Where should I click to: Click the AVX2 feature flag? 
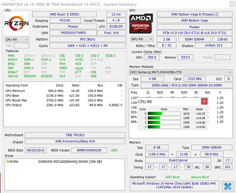(79, 60)
